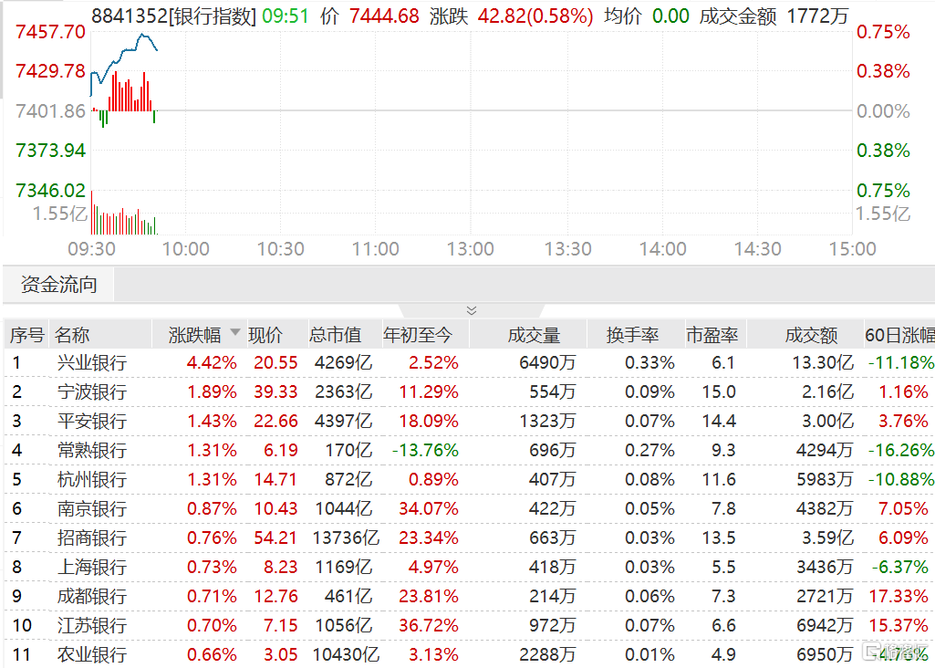Open 平安银行 from the list

point(92,421)
